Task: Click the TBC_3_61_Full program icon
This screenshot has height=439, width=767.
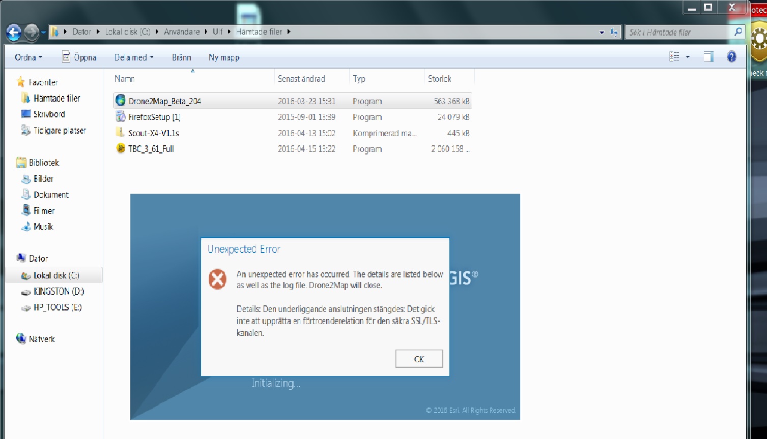Action: coord(121,148)
